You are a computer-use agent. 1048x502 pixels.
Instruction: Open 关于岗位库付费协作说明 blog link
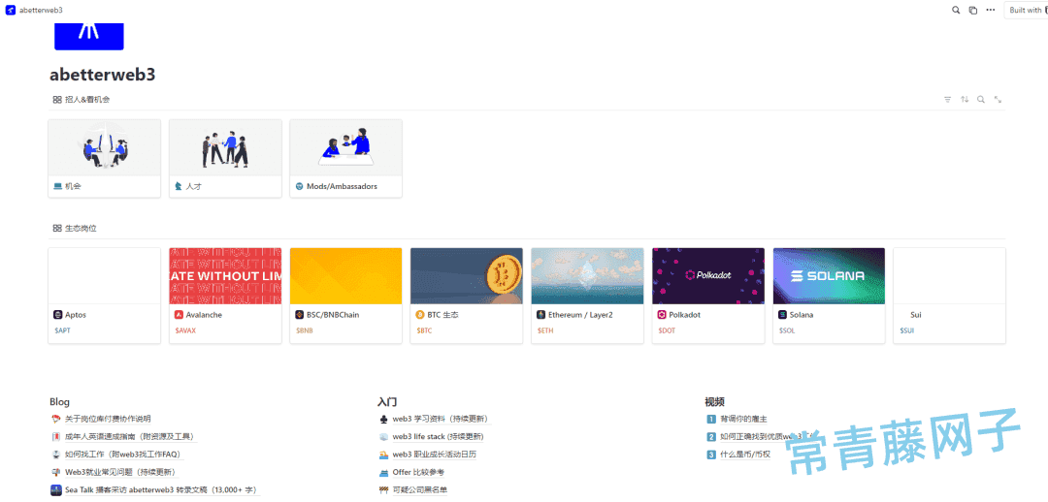pos(108,420)
